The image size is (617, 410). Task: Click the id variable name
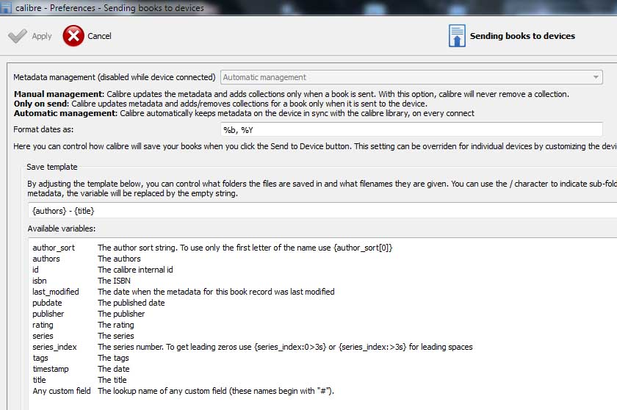[35, 270]
